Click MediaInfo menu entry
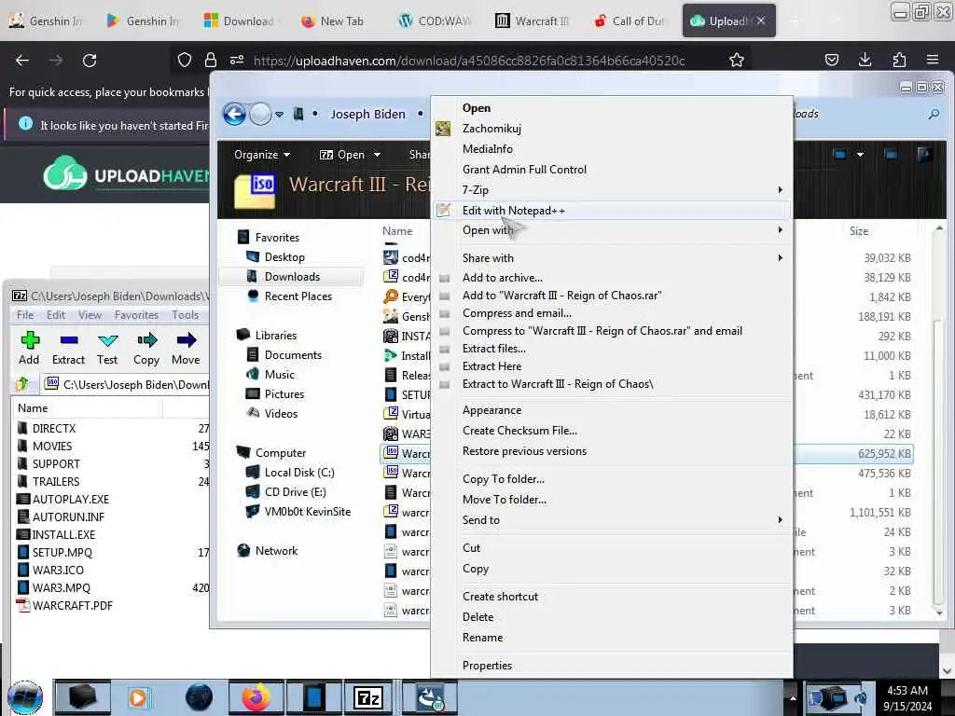Screen dimensions: 955x716 pos(611,148)
